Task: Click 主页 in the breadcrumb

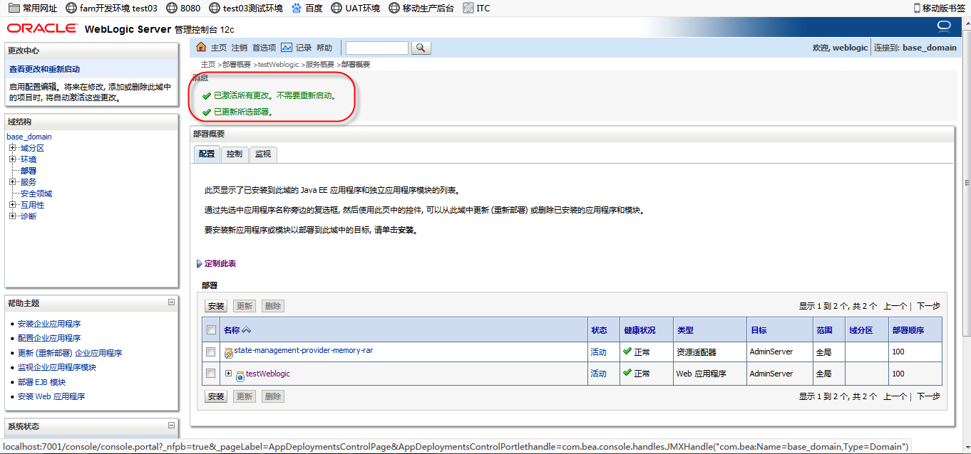Action: pos(208,64)
